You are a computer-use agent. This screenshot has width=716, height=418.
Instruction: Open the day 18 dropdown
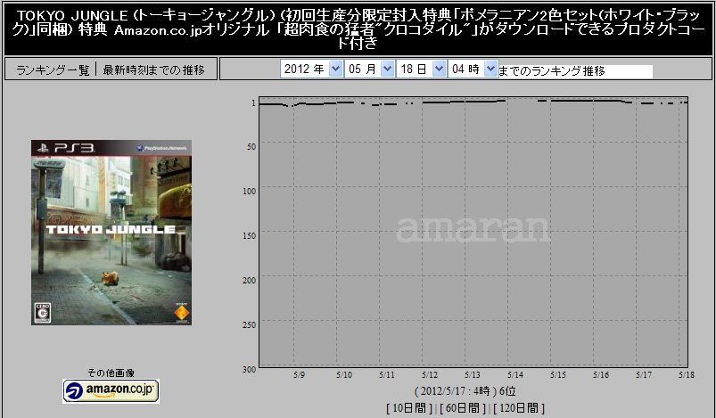click(421, 69)
